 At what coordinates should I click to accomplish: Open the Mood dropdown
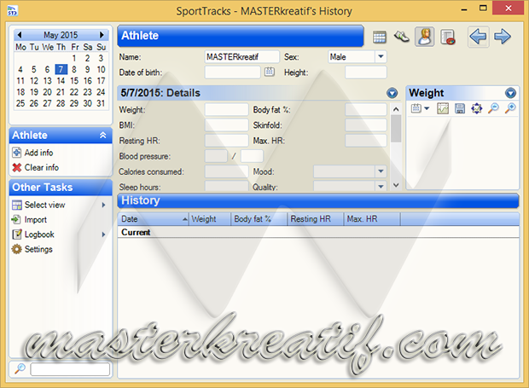(381, 171)
